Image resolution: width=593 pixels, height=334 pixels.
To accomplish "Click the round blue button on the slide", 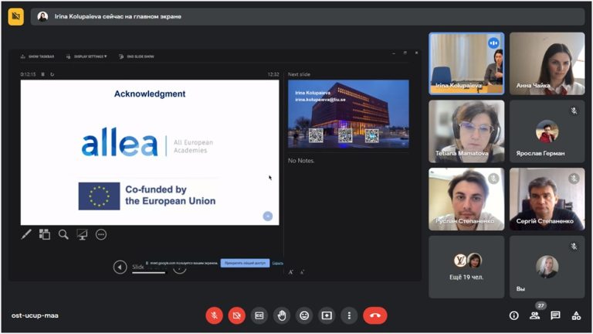I will (268, 216).
